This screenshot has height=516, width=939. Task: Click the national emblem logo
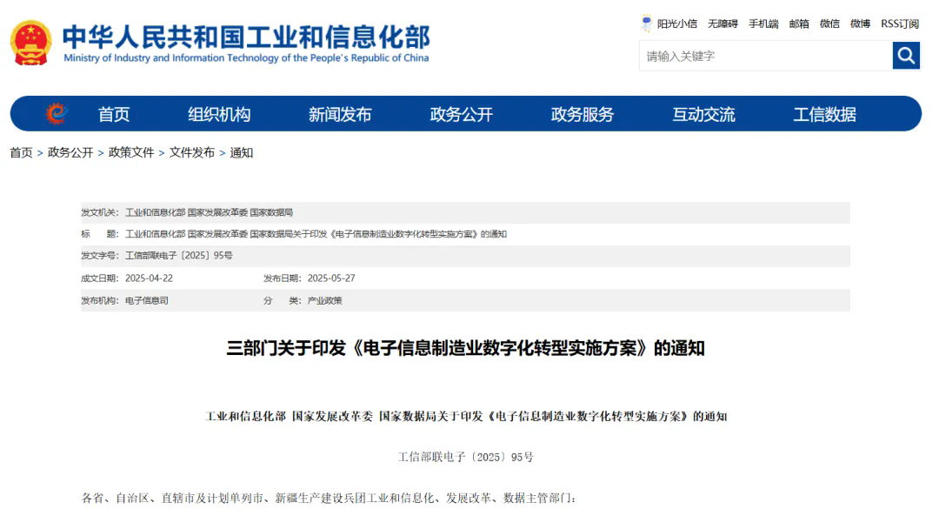[x=31, y=43]
